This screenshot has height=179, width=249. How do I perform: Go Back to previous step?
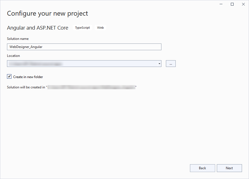point(203,168)
